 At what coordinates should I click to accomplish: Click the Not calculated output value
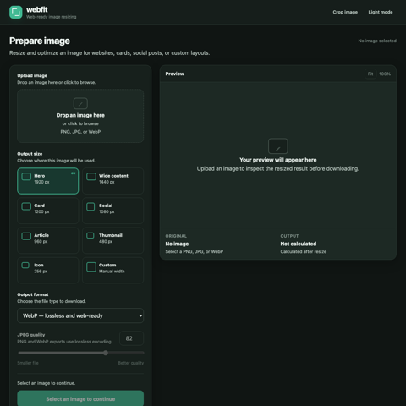click(299, 244)
